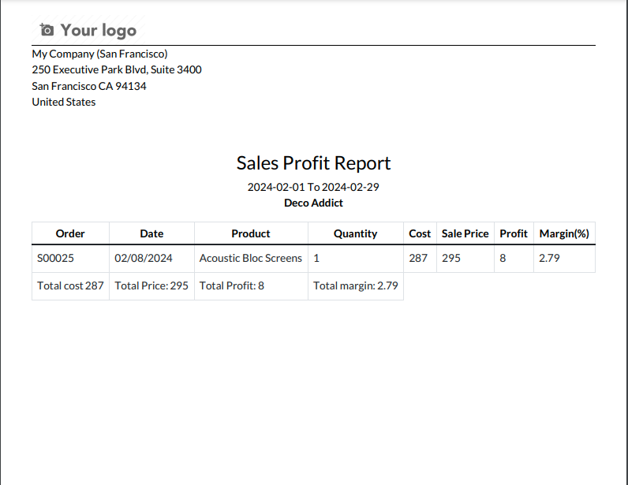Click the Order column header
The width and height of the screenshot is (628, 485).
coord(70,233)
